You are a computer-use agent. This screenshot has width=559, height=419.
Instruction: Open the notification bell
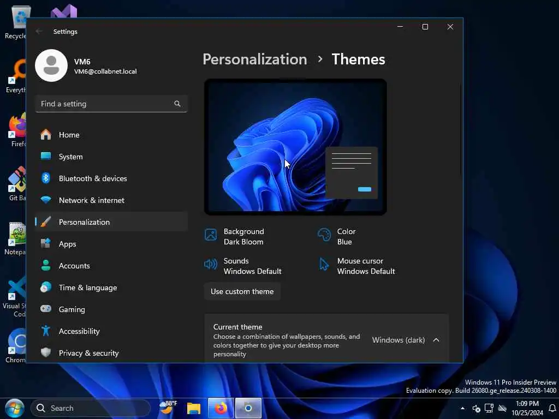(x=552, y=408)
